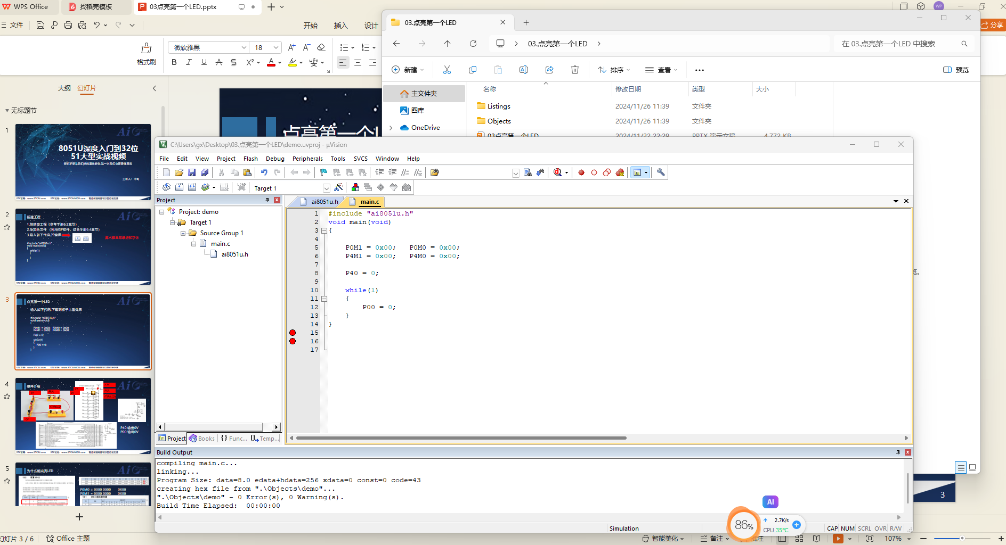Screen dimensions: 1006x545
Task: Click WPS Format Painter 格式刷
Action: (x=147, y=54)
